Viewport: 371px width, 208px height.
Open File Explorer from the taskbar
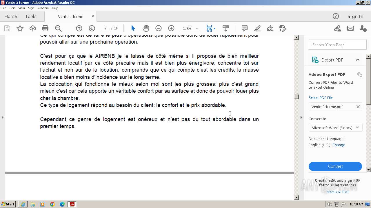[33, 204]
